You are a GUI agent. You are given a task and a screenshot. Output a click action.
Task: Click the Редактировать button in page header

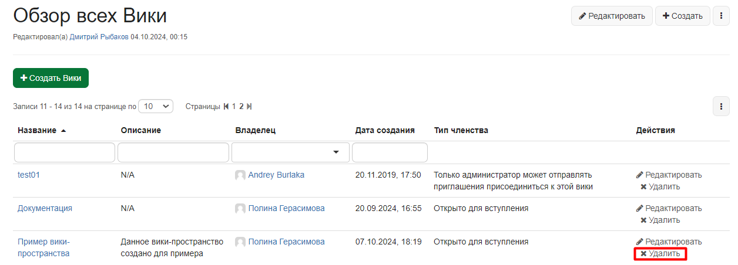tap(612, 16)
